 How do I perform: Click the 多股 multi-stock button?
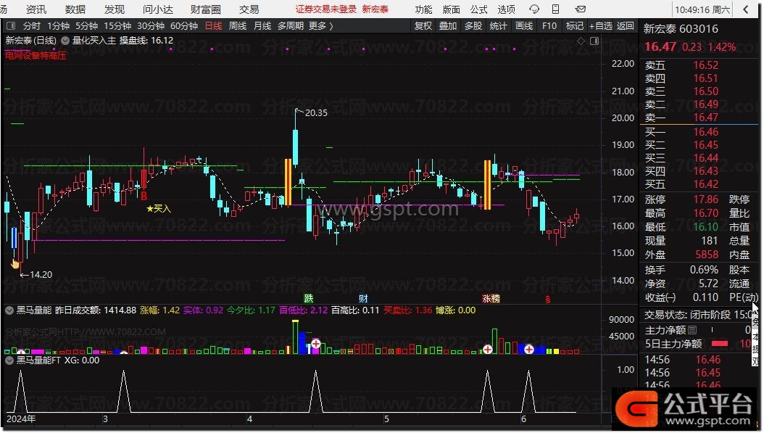coord(473,26)
